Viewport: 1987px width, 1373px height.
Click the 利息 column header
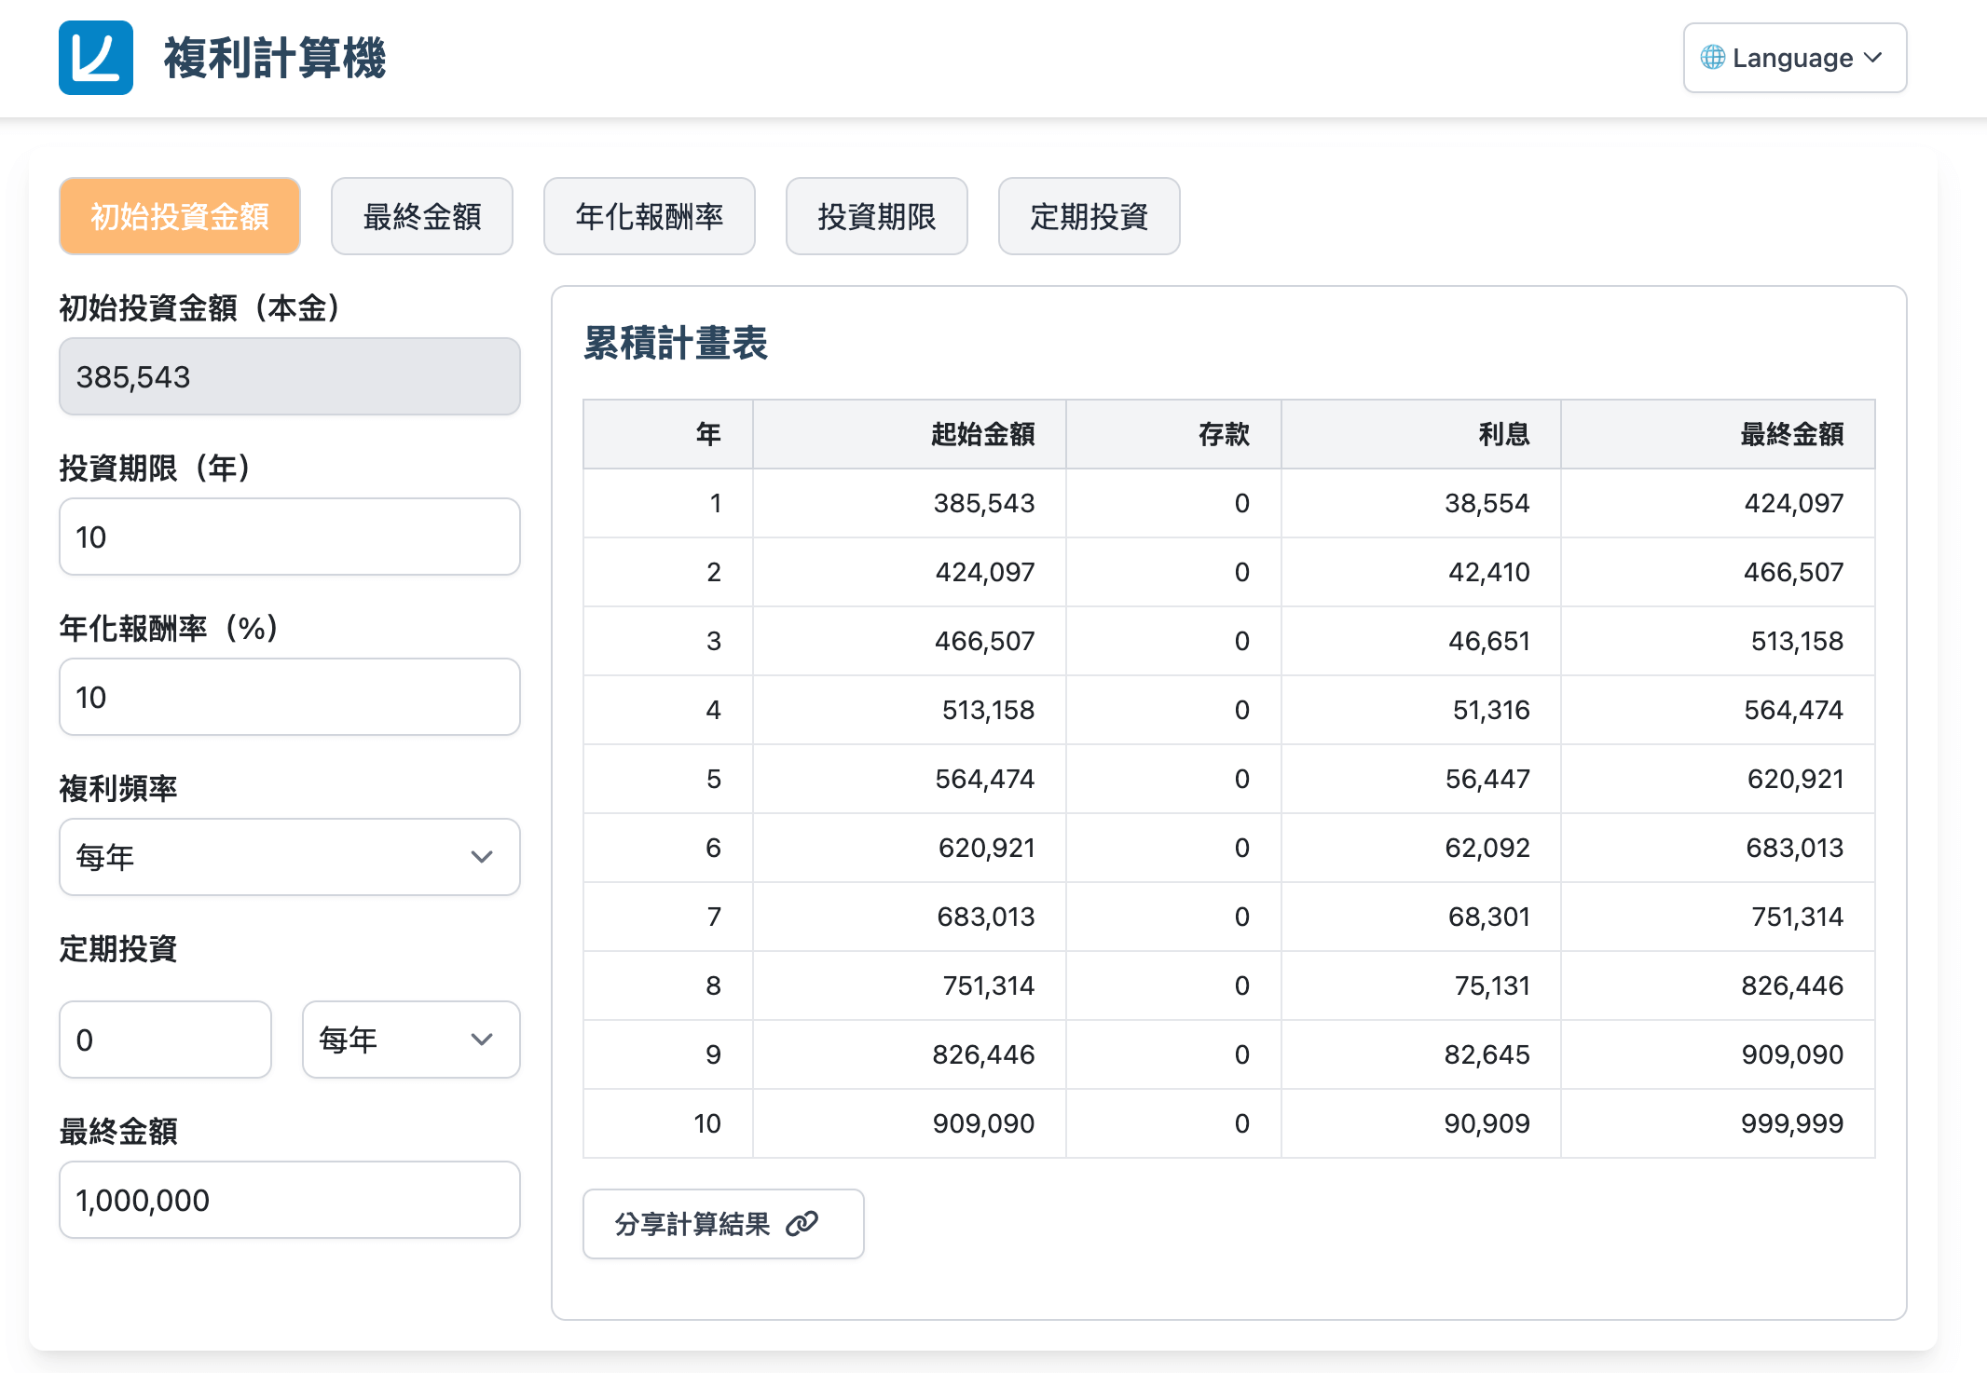pyautogui.click(x=1503, y=434)
